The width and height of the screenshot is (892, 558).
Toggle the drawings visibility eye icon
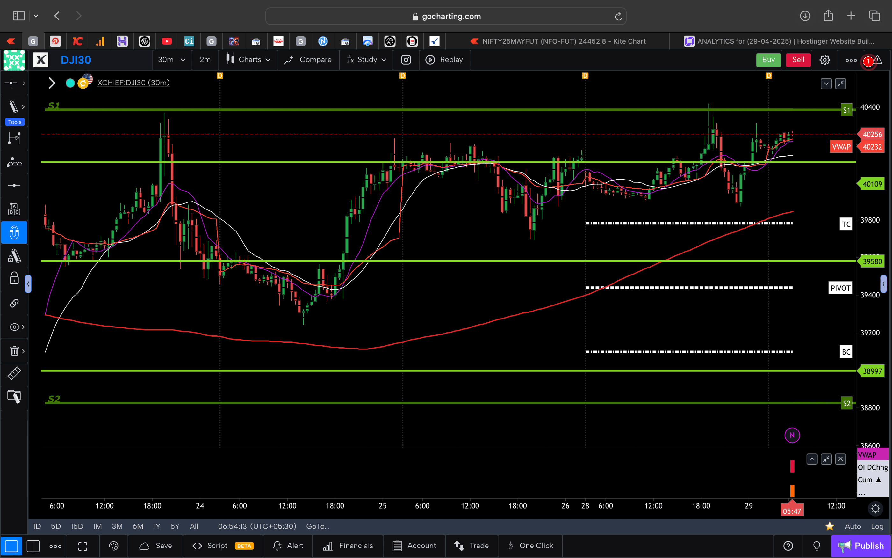14,327
